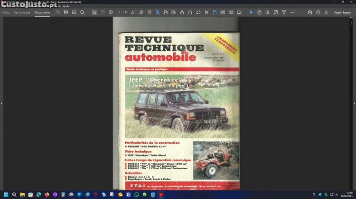Go to previous page with up arrow
Viewport: 356px width, 199px height.
pos(103,12)
